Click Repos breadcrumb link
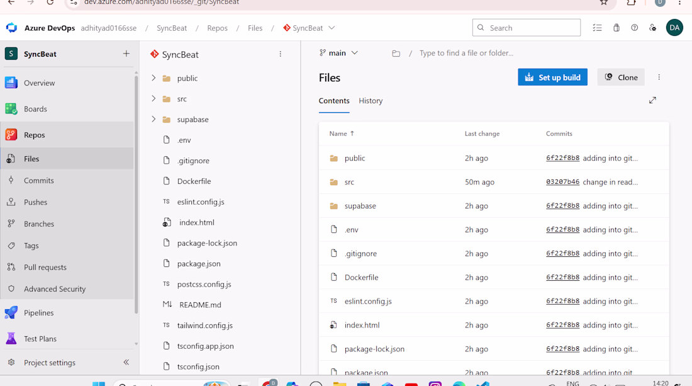 pyautogui.click(x=218, y=28)
